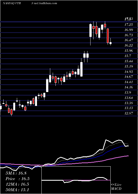The height and width of the screenshot is (194, 138).
Task: Click the 5MA : 16.8 readout
Action: [x=16, y=173]
